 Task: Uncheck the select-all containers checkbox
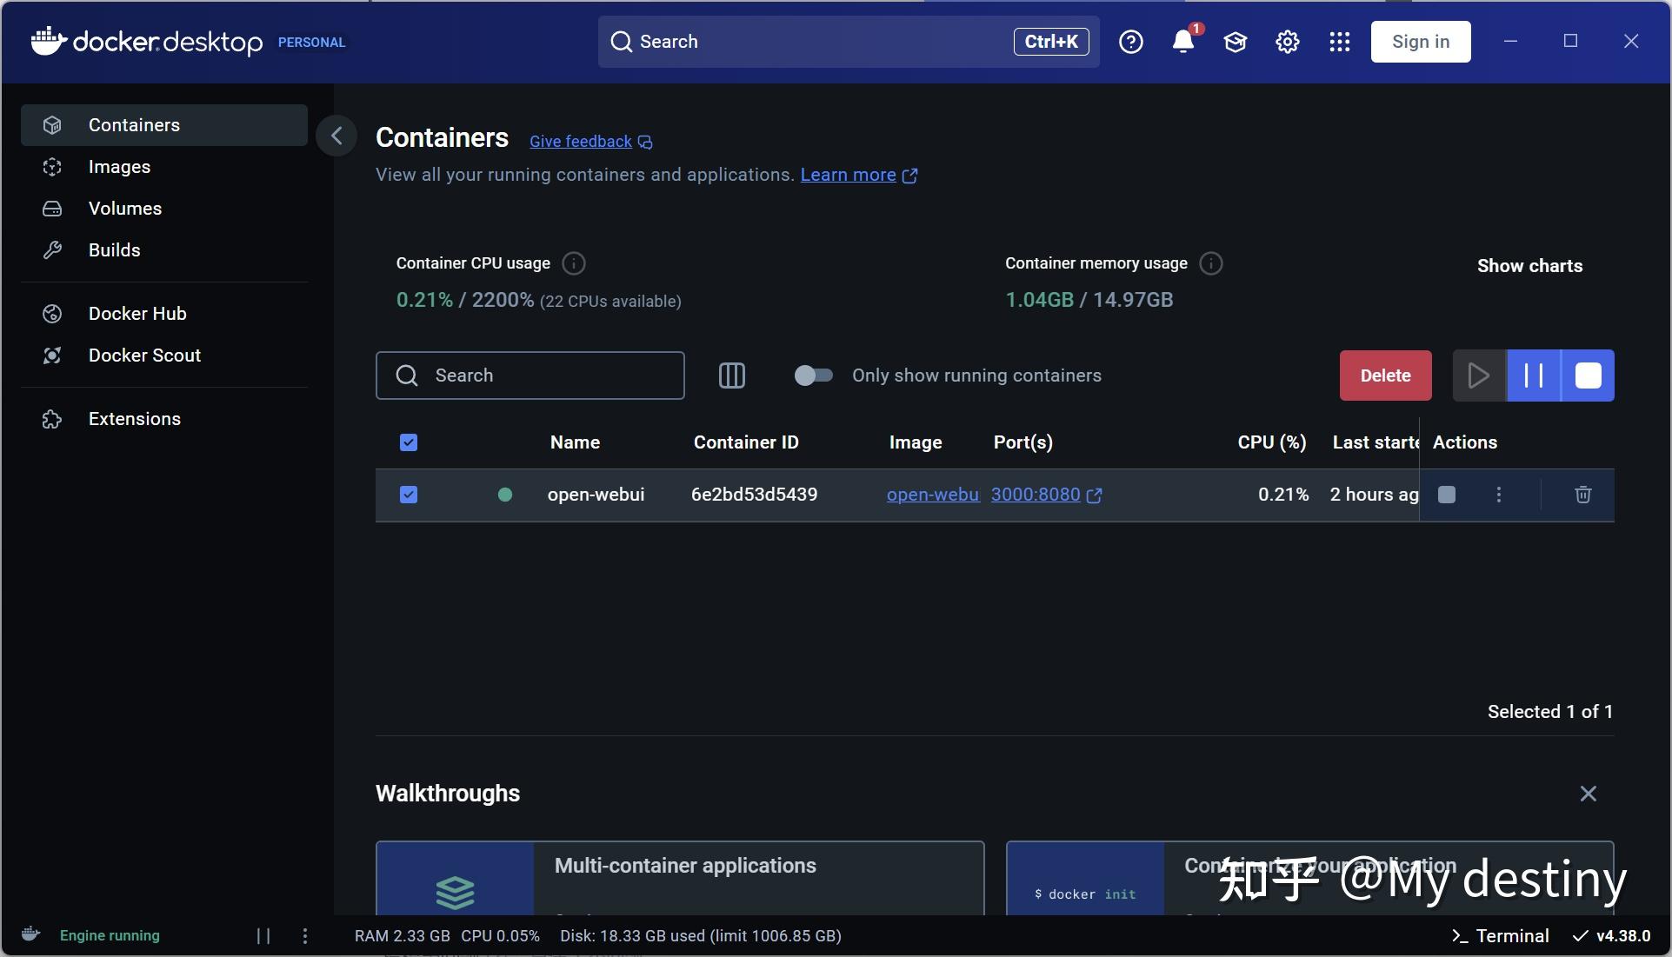(x=408, y=442)
